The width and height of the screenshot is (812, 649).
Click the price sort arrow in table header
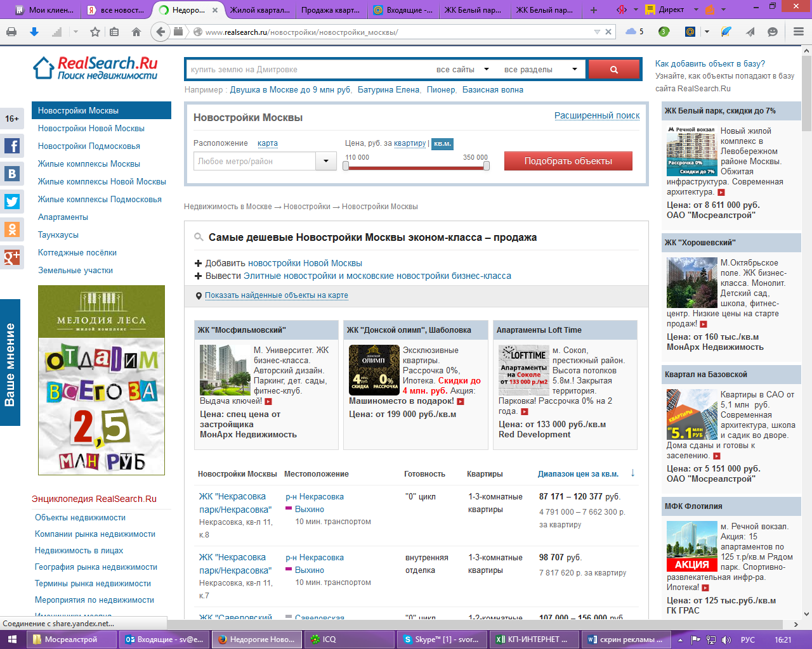point(632,473)
